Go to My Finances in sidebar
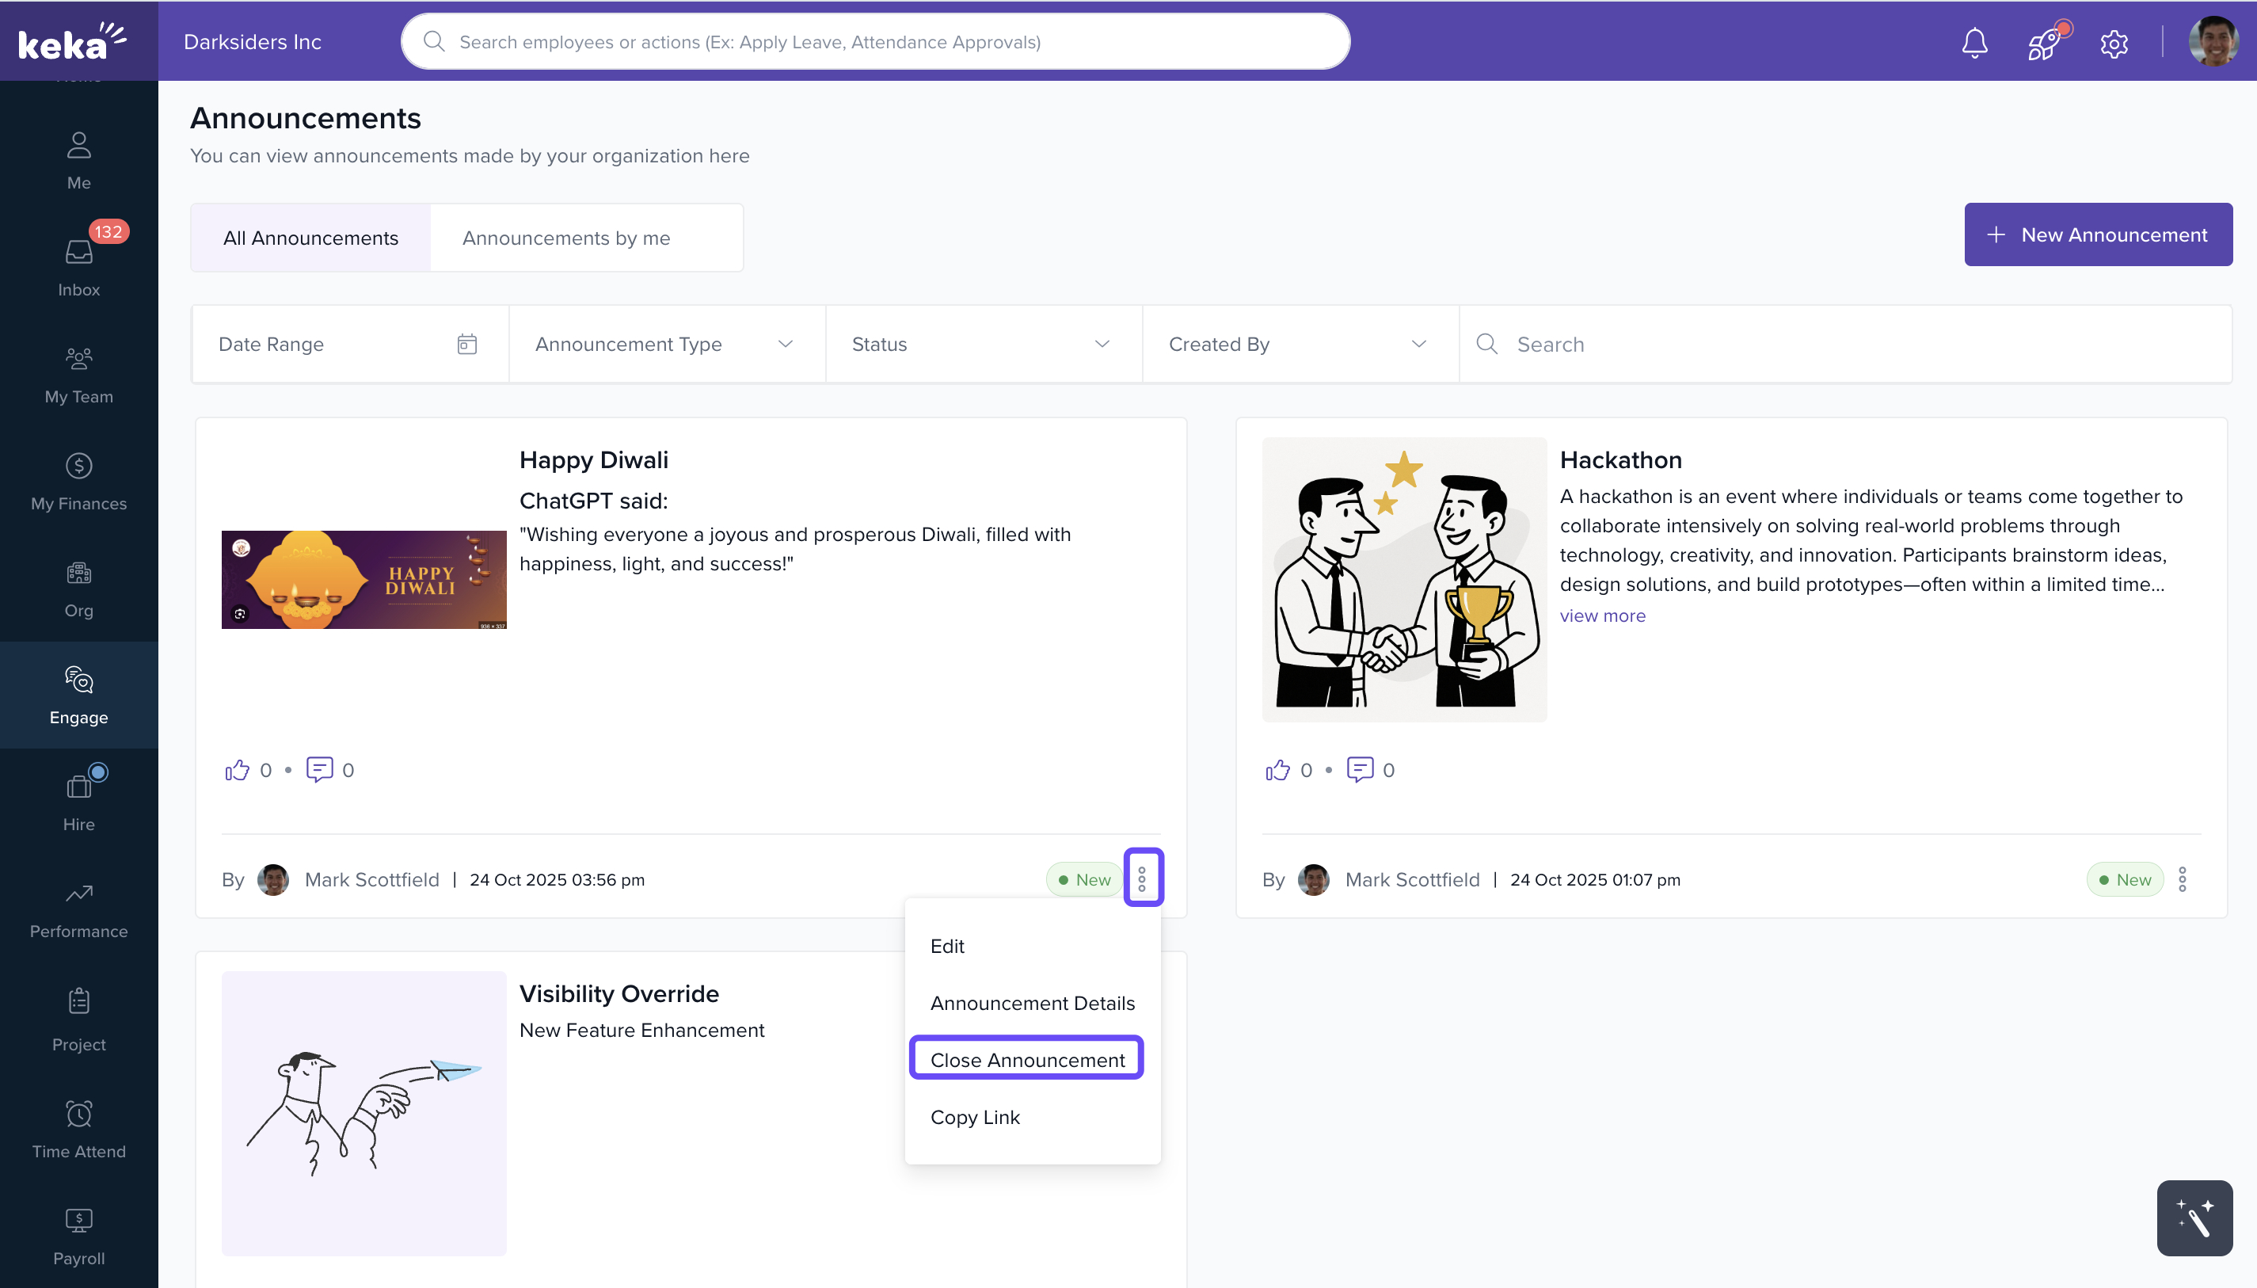The height and width of the screenshot is (1288, 2257). click(x=78, y=482)
